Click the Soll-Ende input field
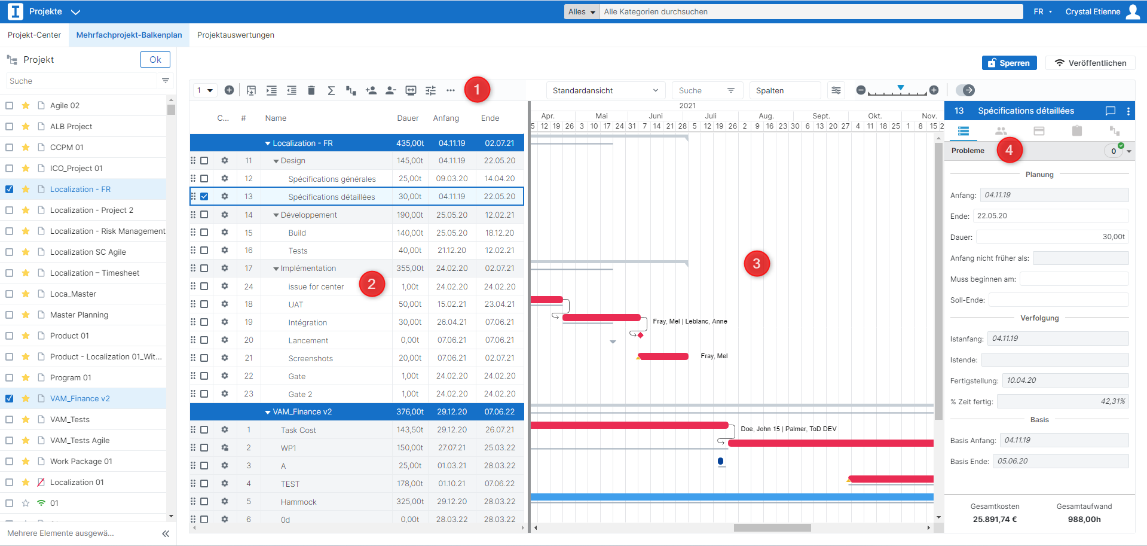This screenshot has width=1147, height=546. pyautogui.click(x=1058, y=300)
